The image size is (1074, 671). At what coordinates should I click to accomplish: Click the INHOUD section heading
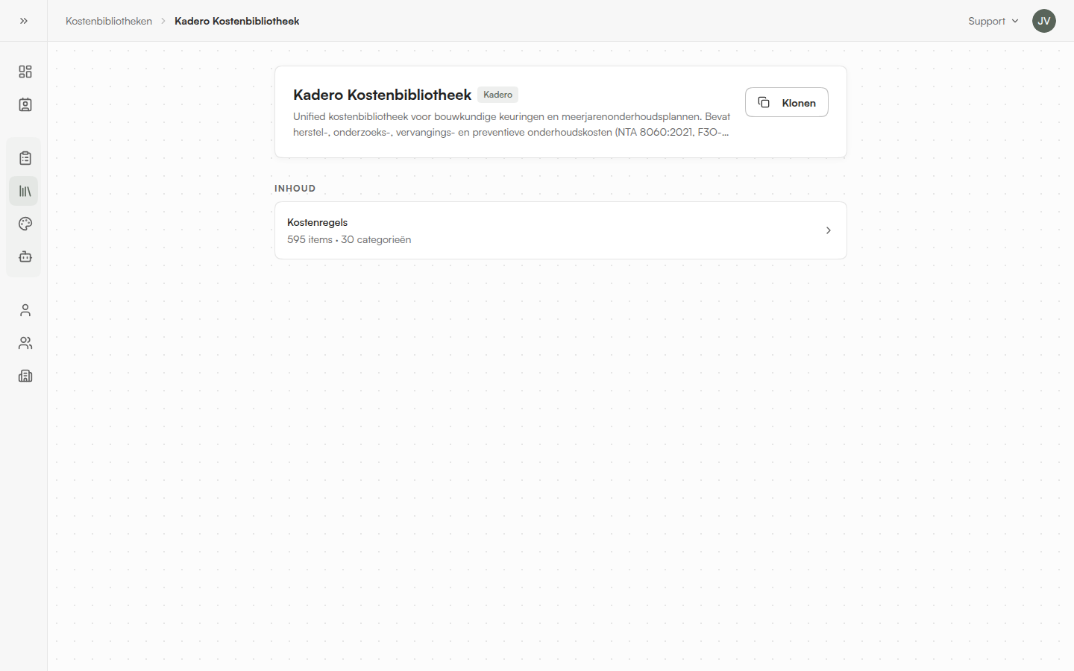pyautogui.click(x=295, y=189)
